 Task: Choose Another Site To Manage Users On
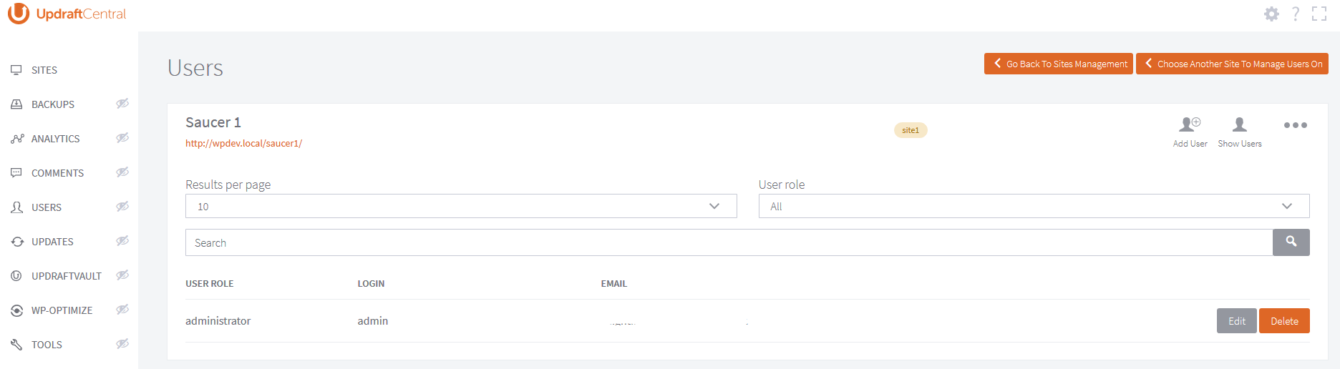[x=1232, y=64]
